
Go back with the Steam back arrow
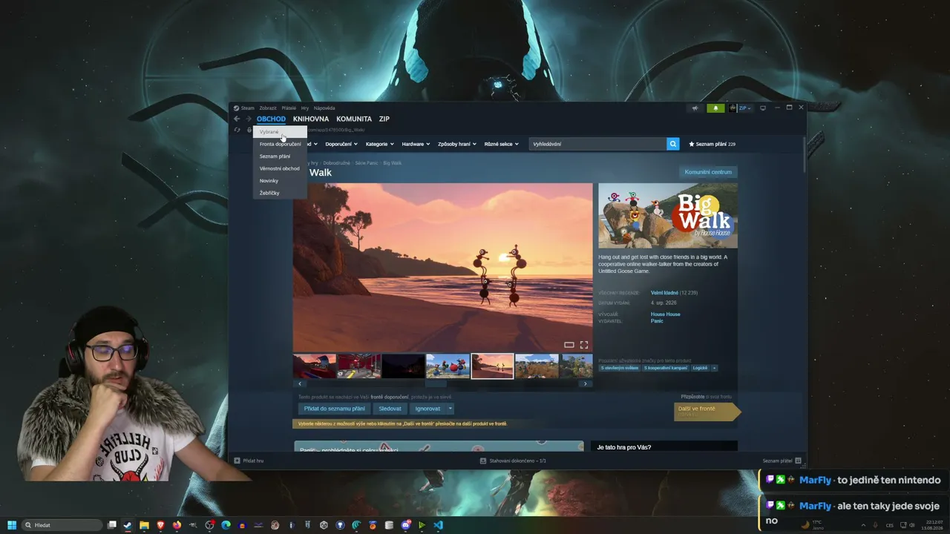(237, 119)
